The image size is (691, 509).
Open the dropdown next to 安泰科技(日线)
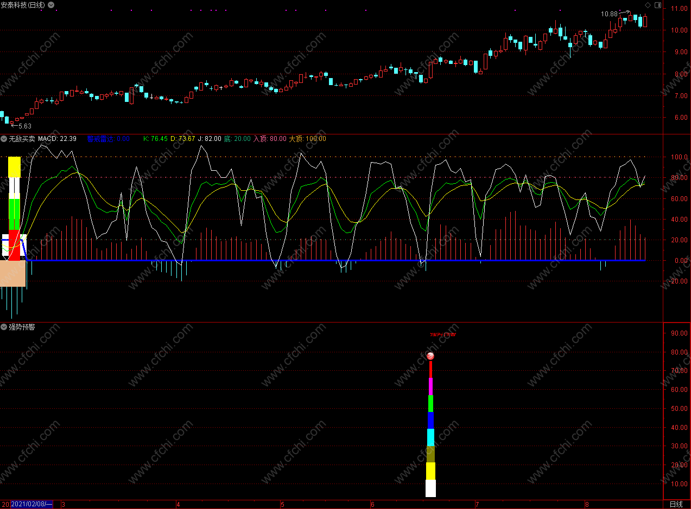51,5
